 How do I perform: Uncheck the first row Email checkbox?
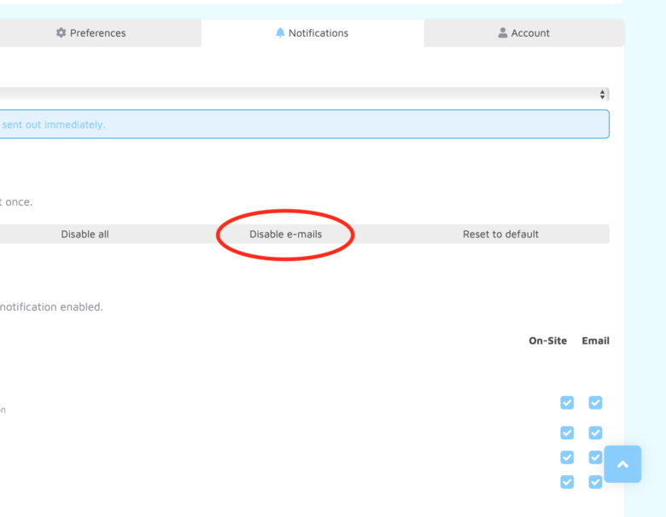pos(595,403)
